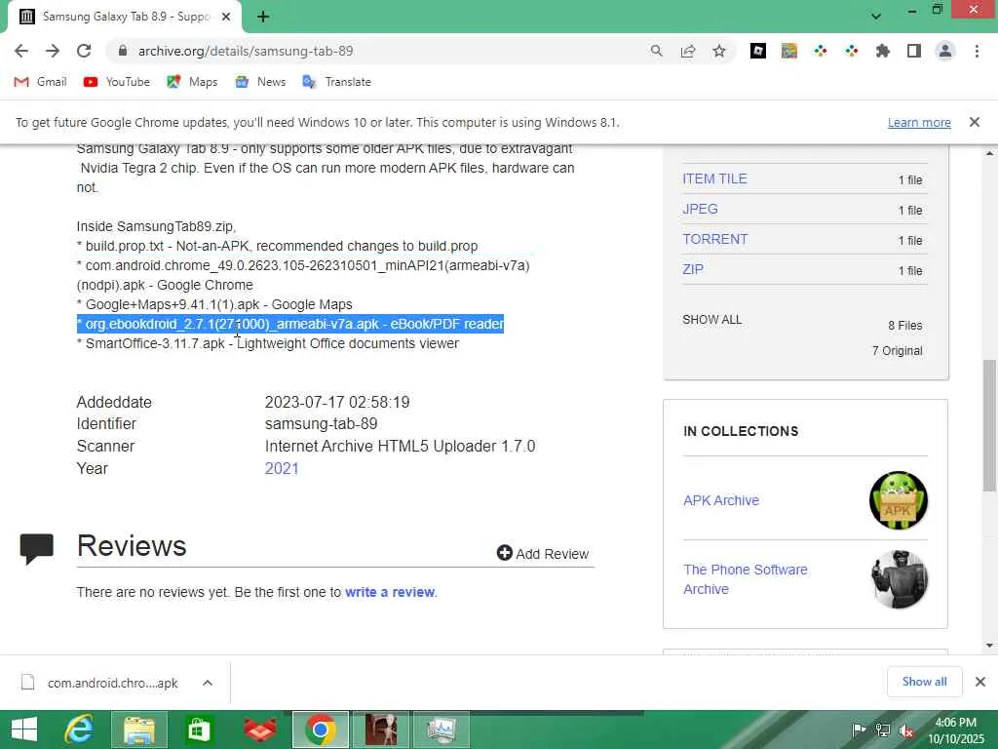Click the samsung-tab-89 identifier value
Screen dimensions: 998x749
click(321, 424)
